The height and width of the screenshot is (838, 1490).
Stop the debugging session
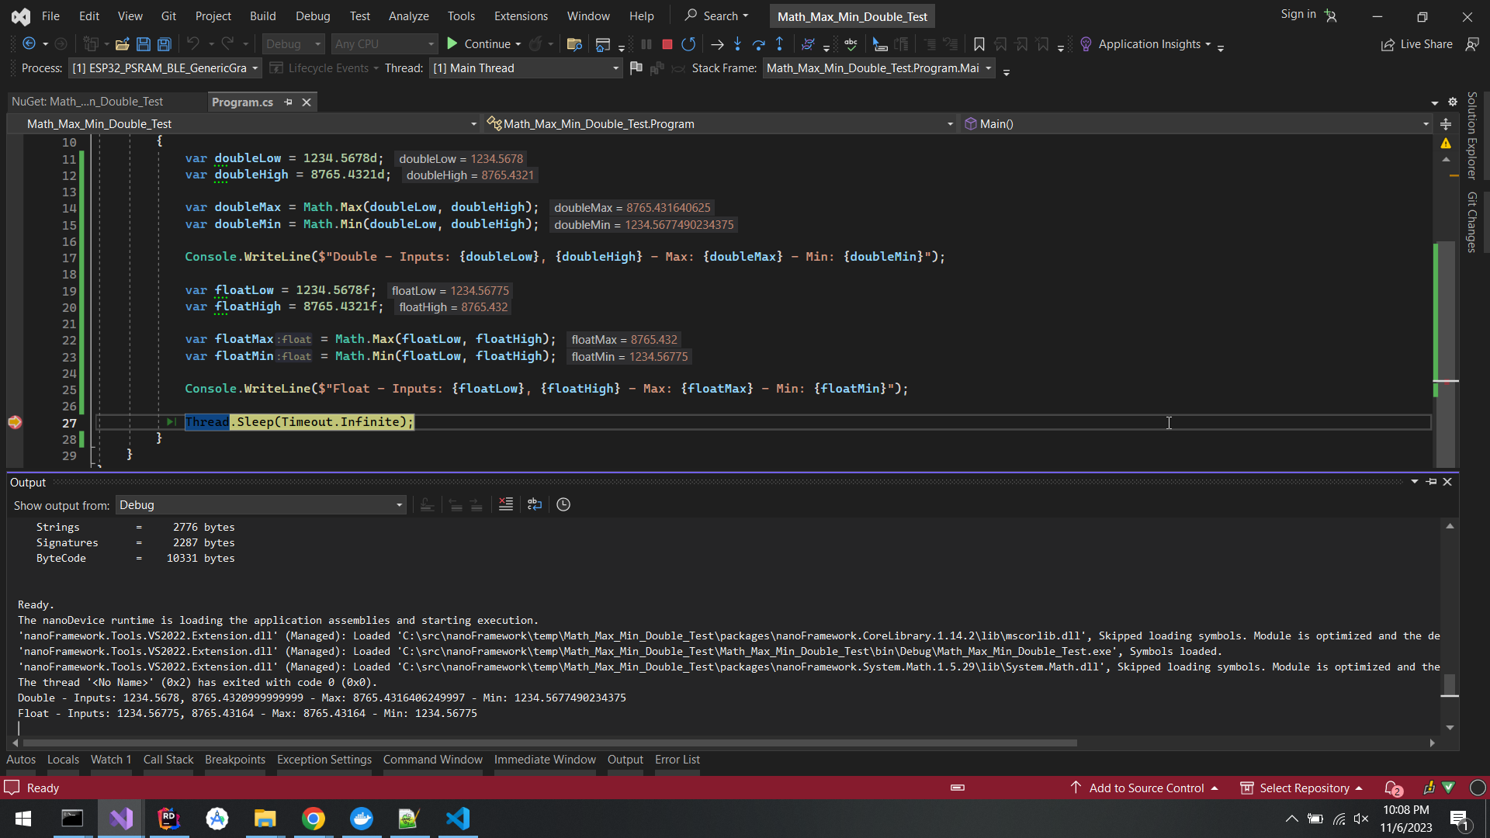point(667,44)
